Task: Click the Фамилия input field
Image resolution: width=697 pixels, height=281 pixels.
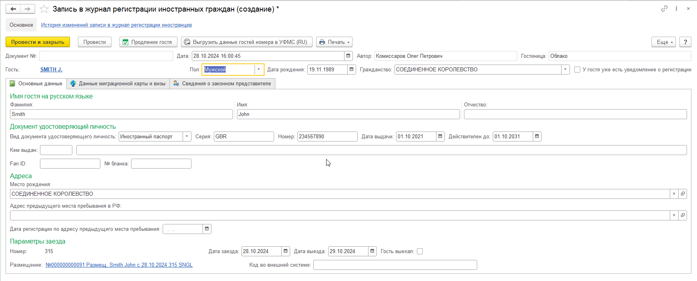Action: pos(121,114)
